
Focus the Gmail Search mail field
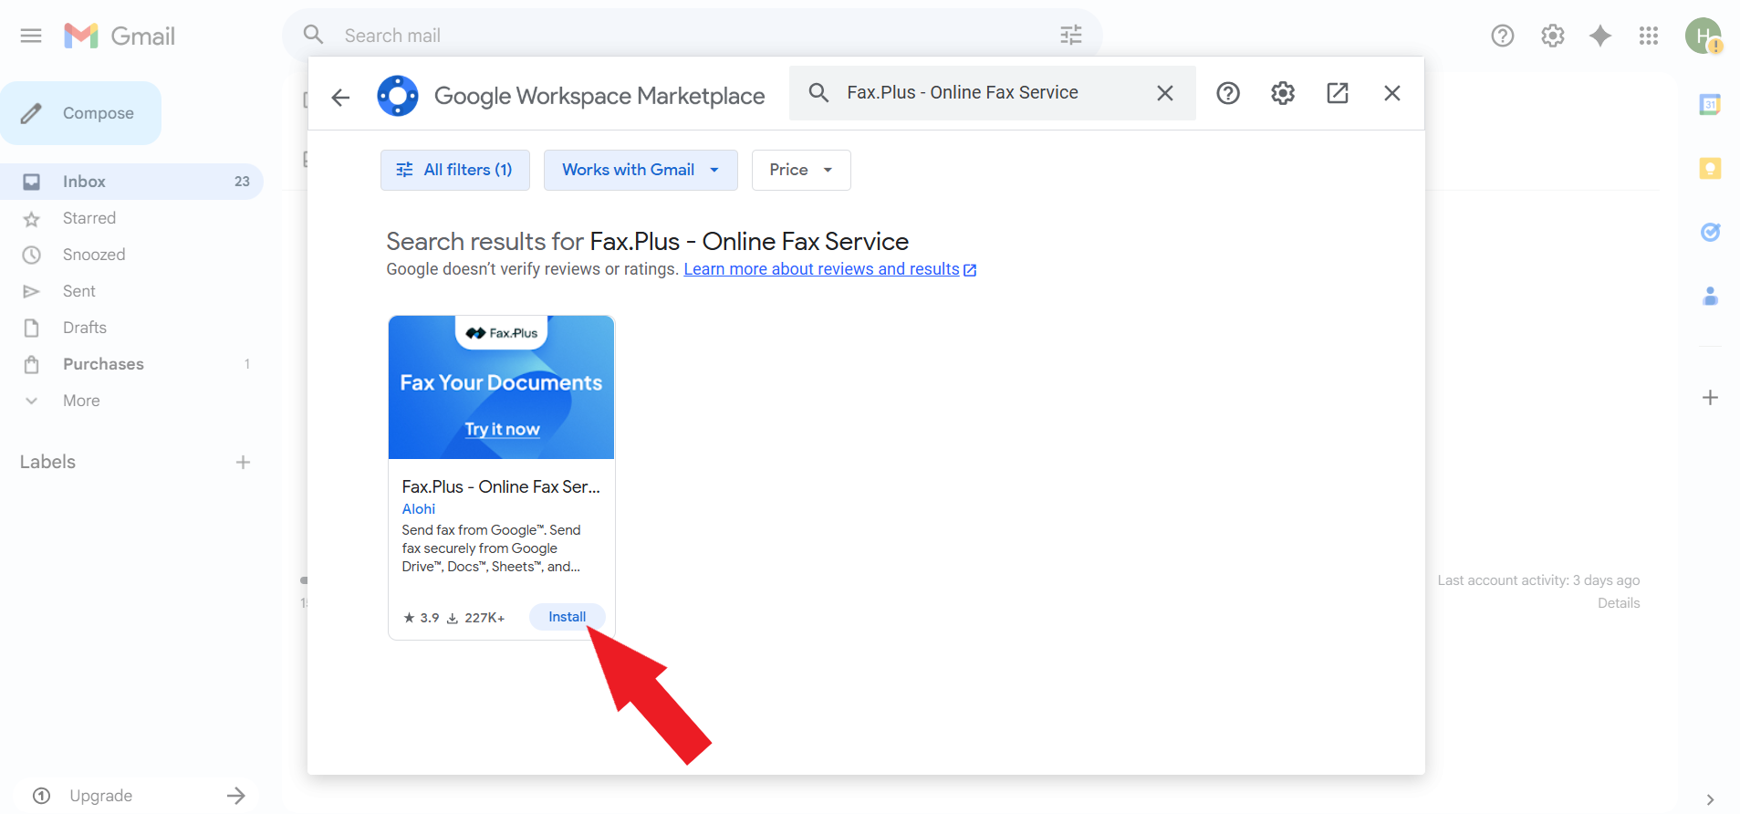coord(693,36)
